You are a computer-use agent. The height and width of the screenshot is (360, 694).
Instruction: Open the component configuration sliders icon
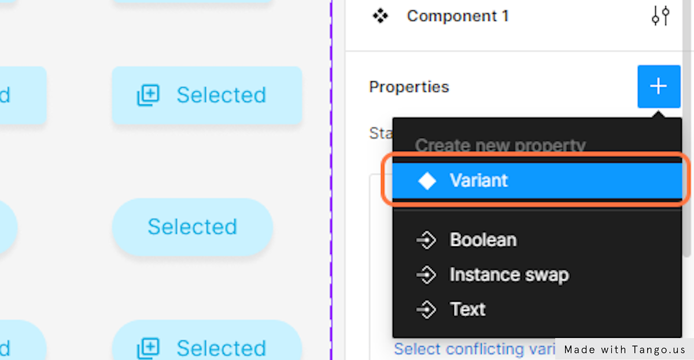pyautogui.click(x=660, y=16)
